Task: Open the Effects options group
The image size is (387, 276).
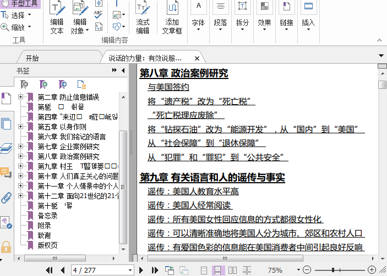Action: (x=264, y=17)
